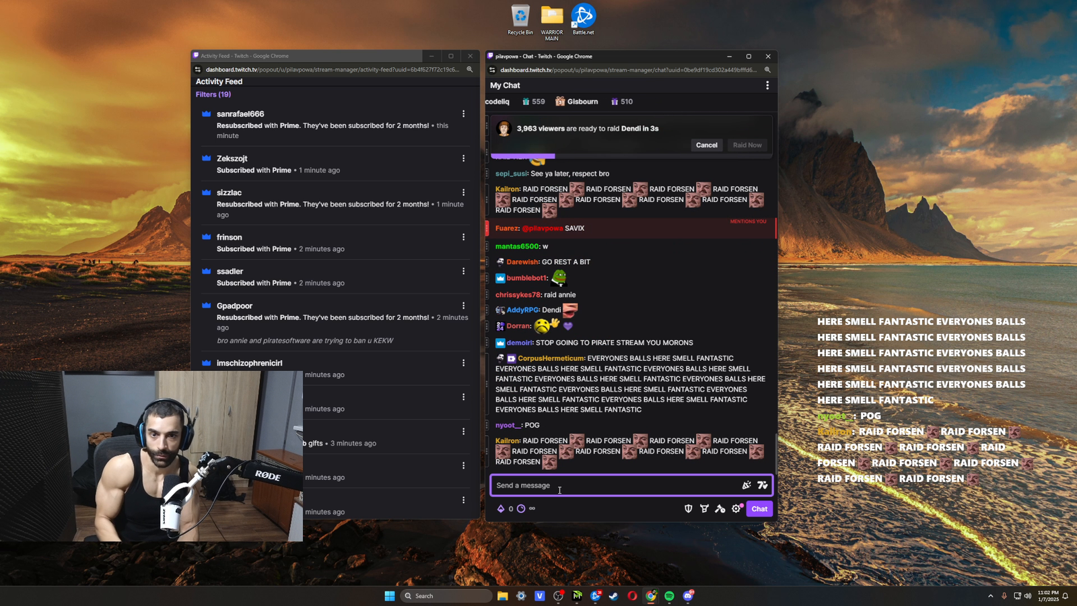Open Filters (19) in Activity Feed
This screenshot has width=1077, height=606.
tap(213, 94)
